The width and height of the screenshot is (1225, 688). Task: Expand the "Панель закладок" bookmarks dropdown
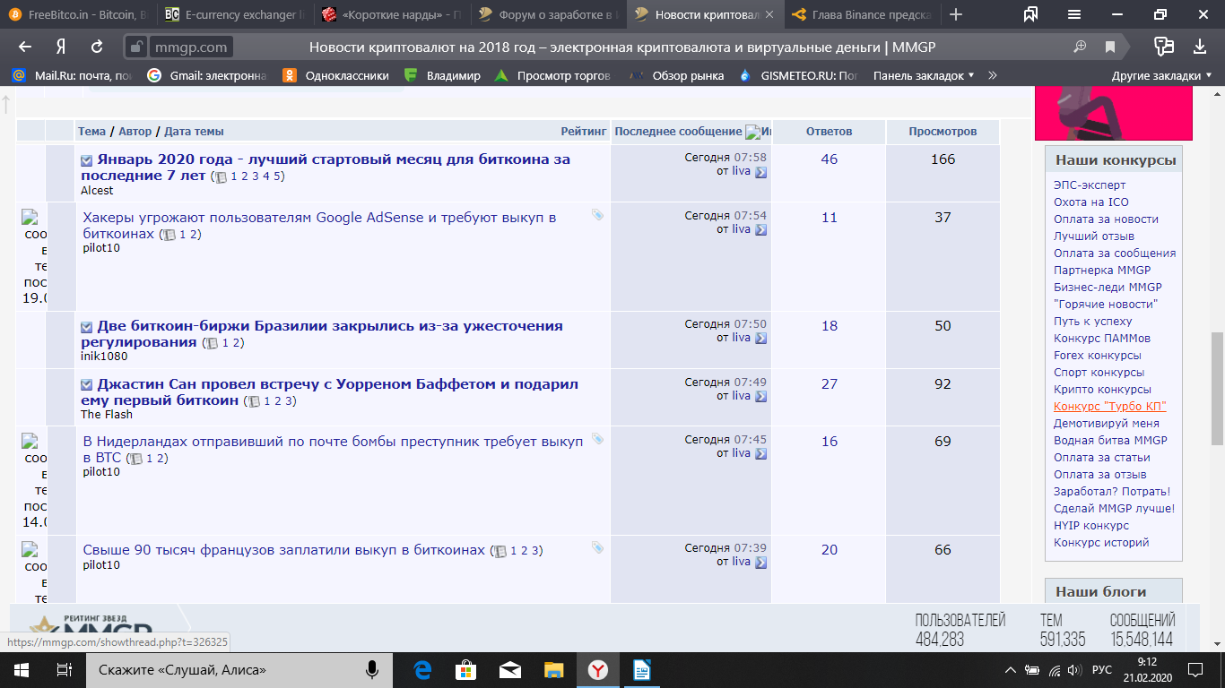[924, 76]
